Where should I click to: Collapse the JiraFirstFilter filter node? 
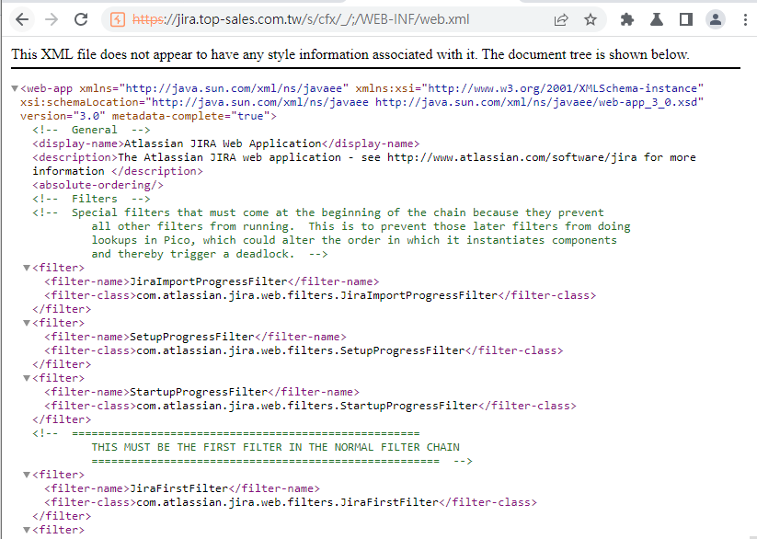(x=27, y=475)
